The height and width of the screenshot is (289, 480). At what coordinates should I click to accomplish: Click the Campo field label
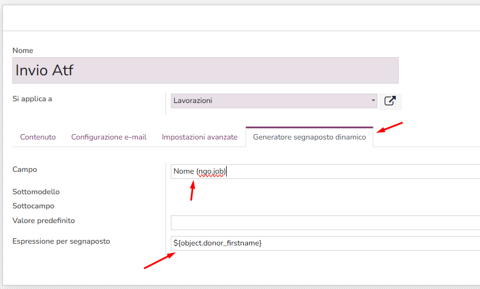point(25,170)
